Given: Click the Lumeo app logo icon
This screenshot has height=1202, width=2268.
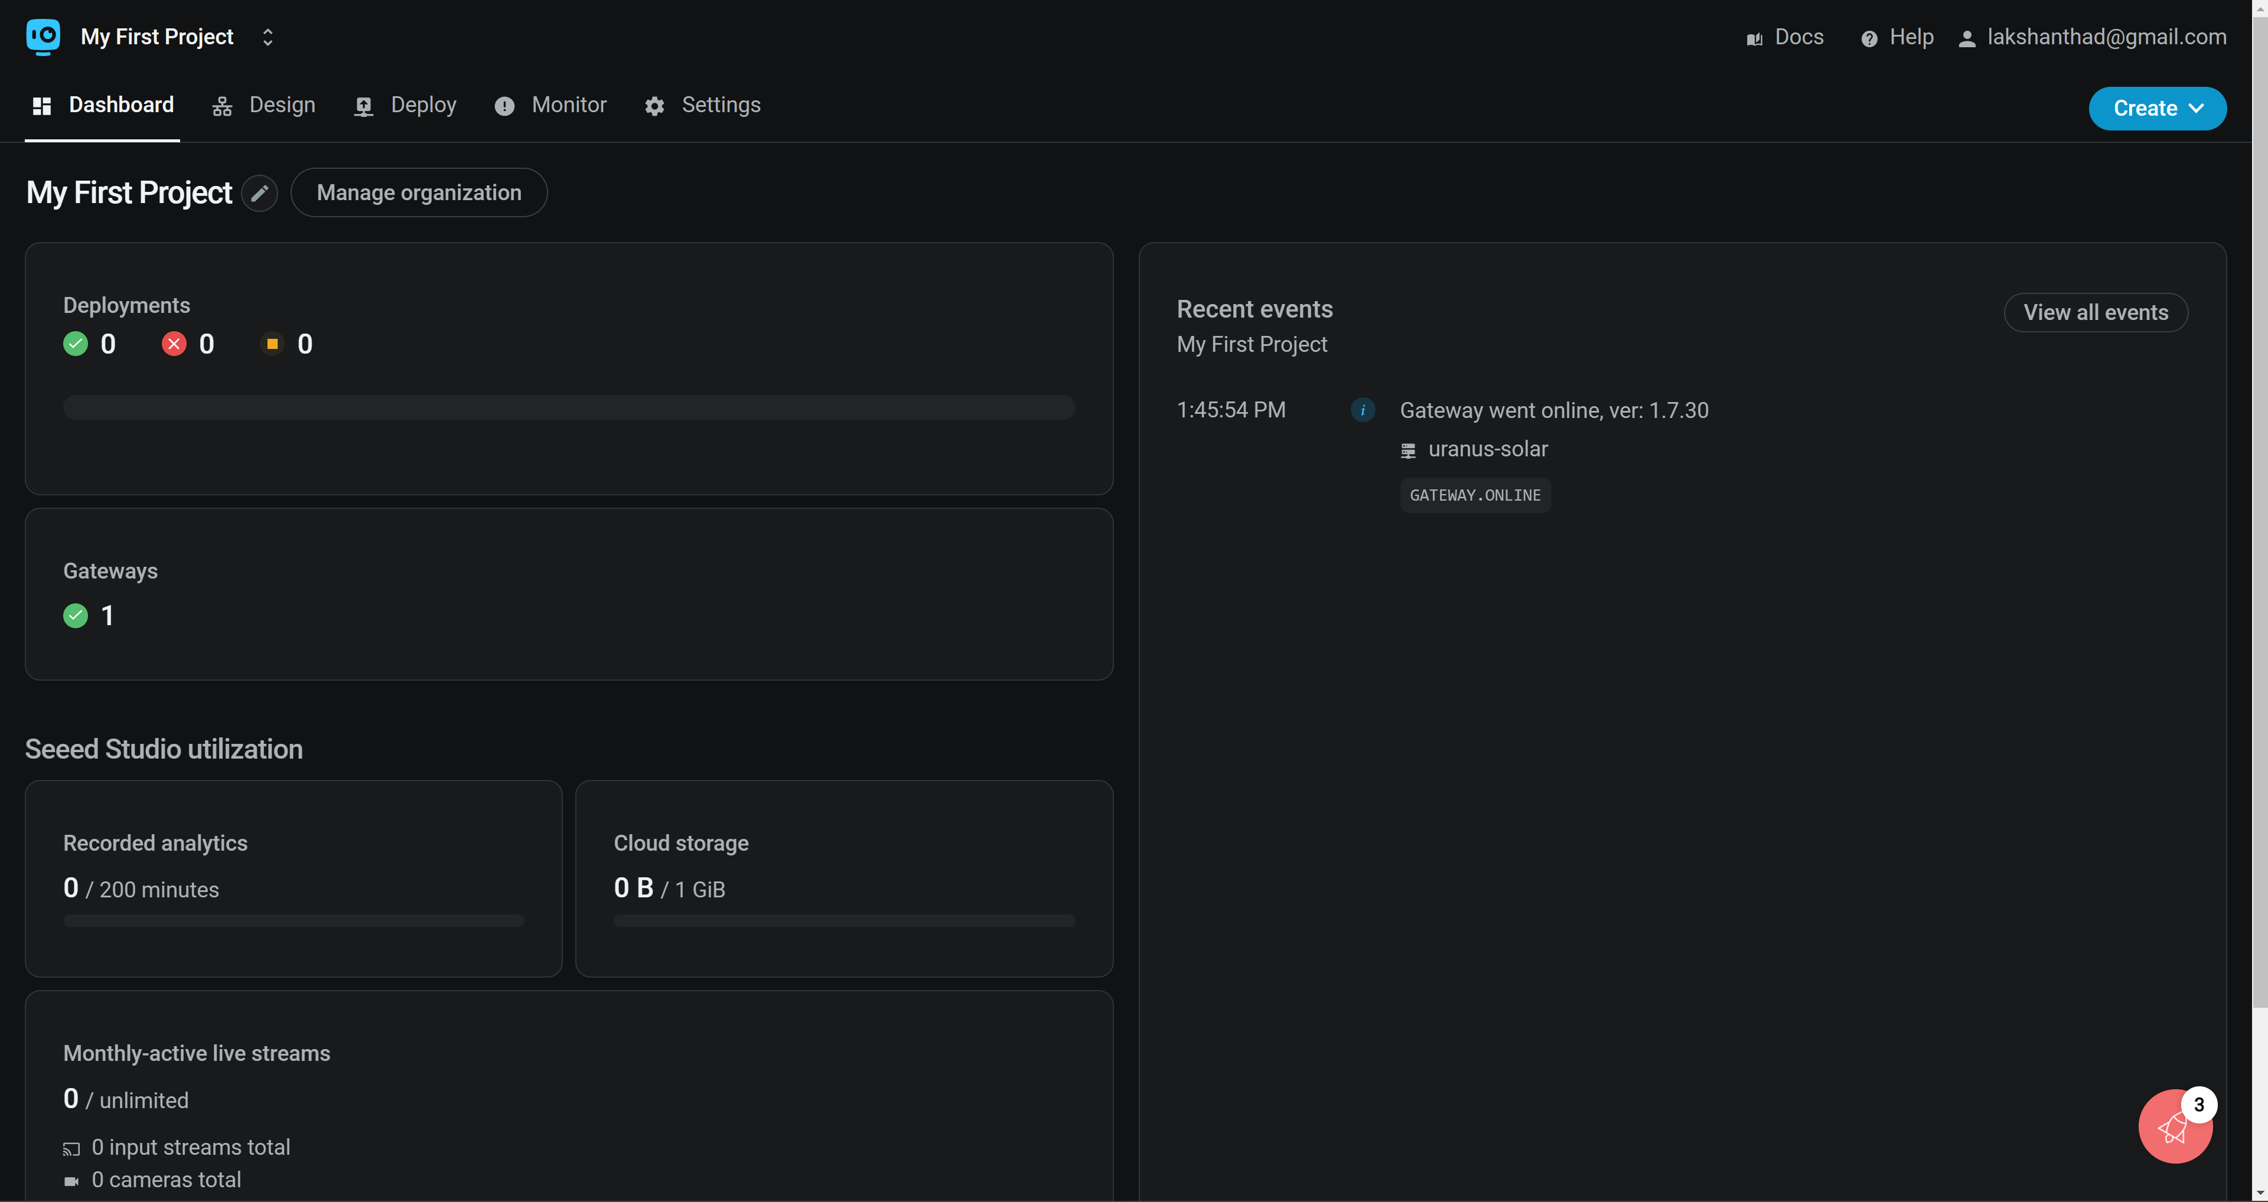Looking at the screenshot, I should point(43,37).
